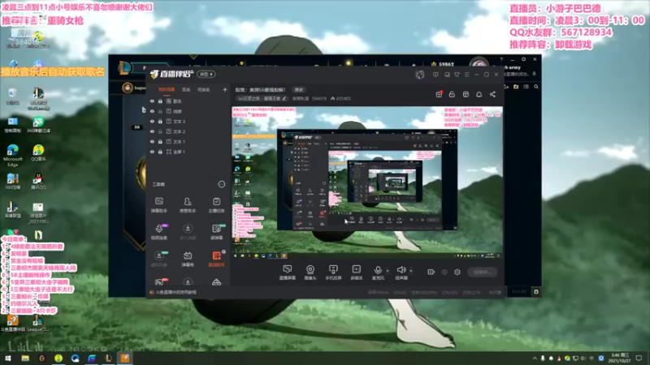Click the share icon in top toolbar
650x365 pixels.
[492, 94]
